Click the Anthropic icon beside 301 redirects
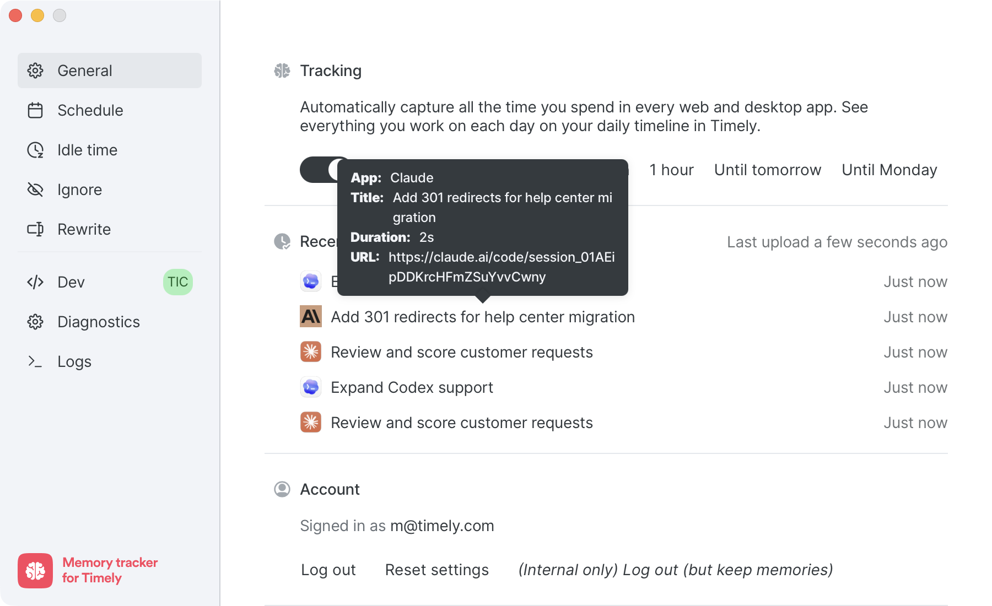 coord(311,316)
